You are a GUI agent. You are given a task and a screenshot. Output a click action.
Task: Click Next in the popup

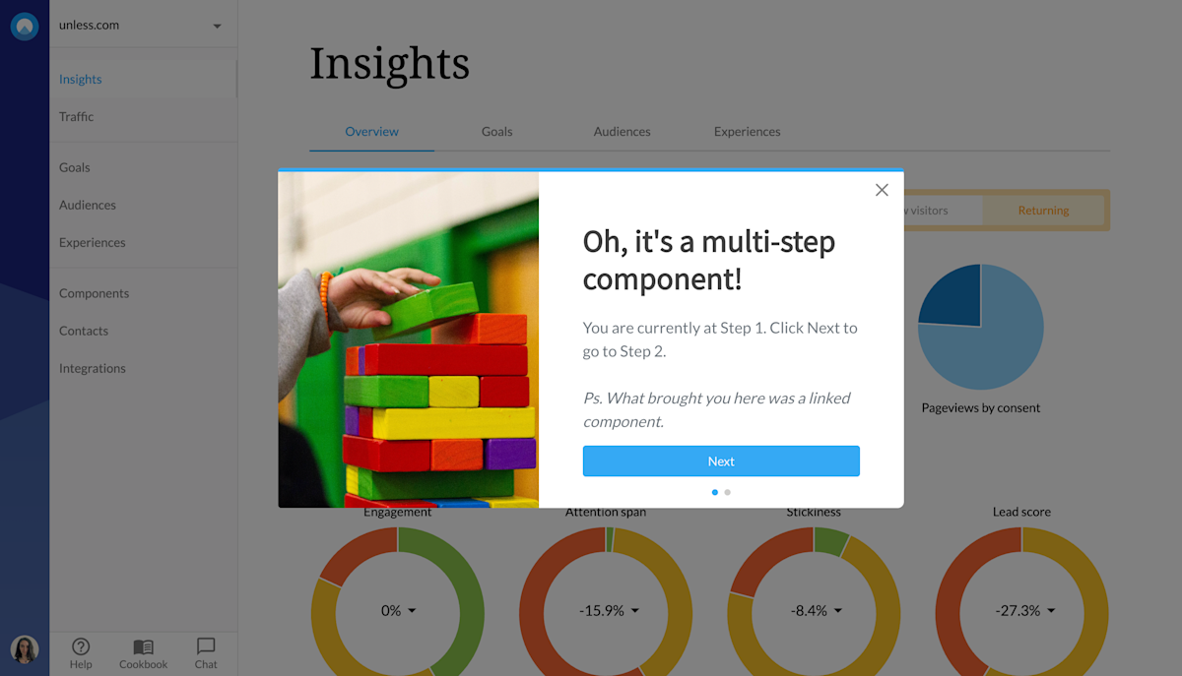(x=721, y=461)
